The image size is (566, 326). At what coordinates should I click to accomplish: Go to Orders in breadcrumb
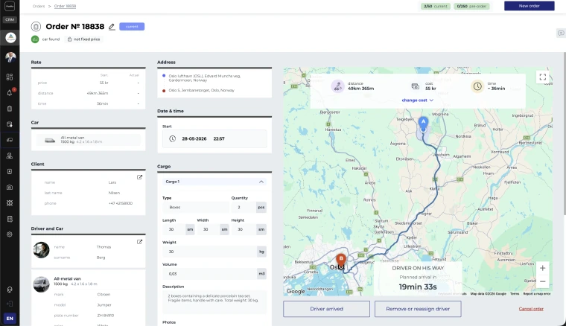[x=39, y=6]
